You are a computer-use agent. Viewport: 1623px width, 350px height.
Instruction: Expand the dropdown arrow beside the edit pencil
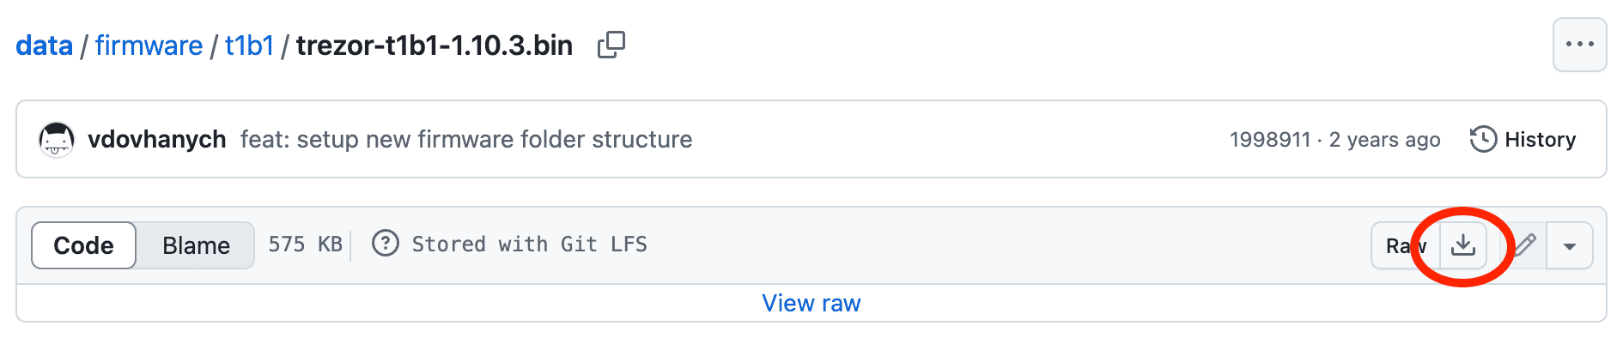point(1570,245)
